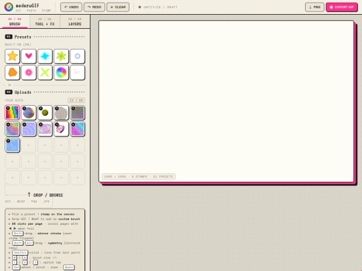
Task: Choose the faint confetti preset brush
Action: (78, 72)
